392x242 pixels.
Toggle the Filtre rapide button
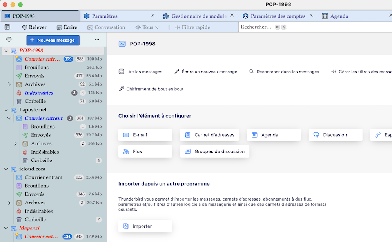click(192, 27)
